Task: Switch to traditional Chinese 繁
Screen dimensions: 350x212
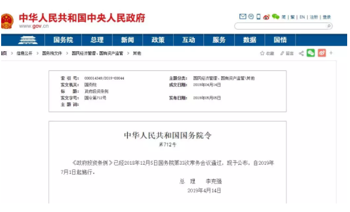Action: (x=293, y=17)
